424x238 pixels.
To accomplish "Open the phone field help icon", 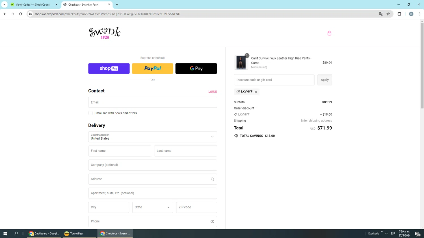I will 212,221.
